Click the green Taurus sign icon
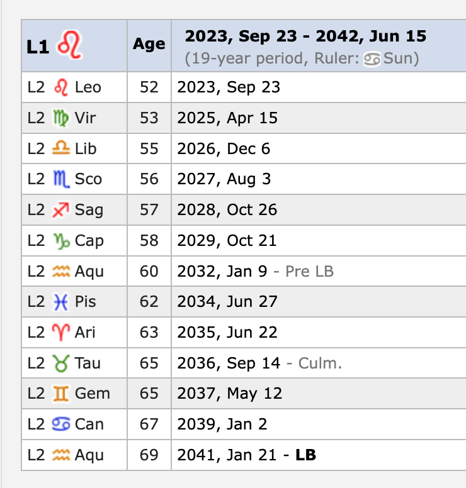This screenshot has height=488, width=466. (60, 363)
